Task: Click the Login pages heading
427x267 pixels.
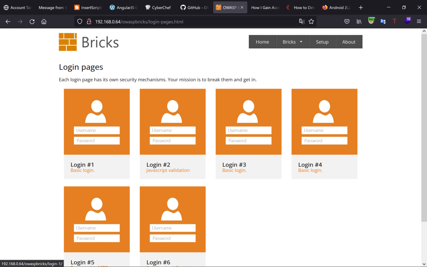Action: [x=81, y=67]
